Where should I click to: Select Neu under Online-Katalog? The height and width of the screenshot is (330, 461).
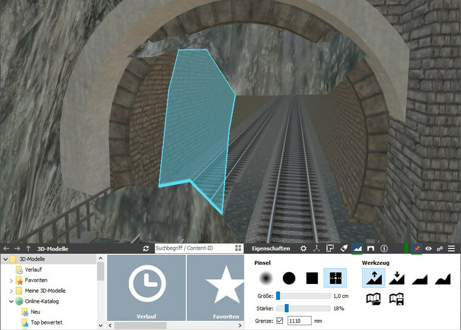[35, 312]
